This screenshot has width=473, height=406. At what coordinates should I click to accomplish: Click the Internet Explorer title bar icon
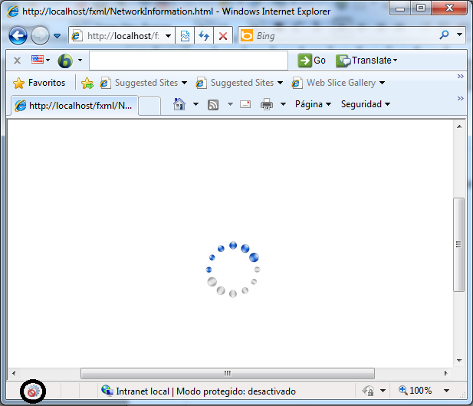[13, 11]
